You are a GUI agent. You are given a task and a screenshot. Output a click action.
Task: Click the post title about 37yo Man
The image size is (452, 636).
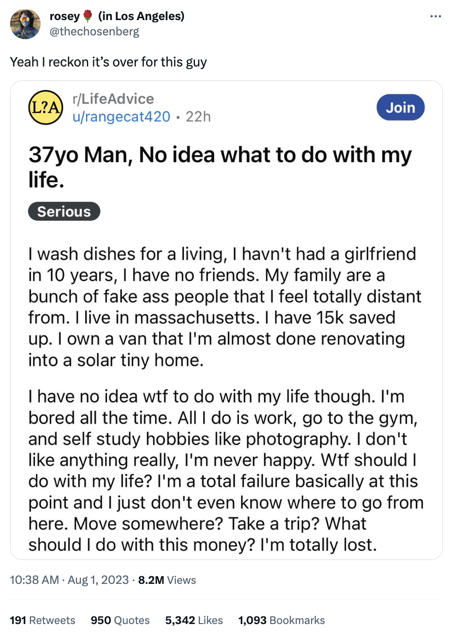220,167
